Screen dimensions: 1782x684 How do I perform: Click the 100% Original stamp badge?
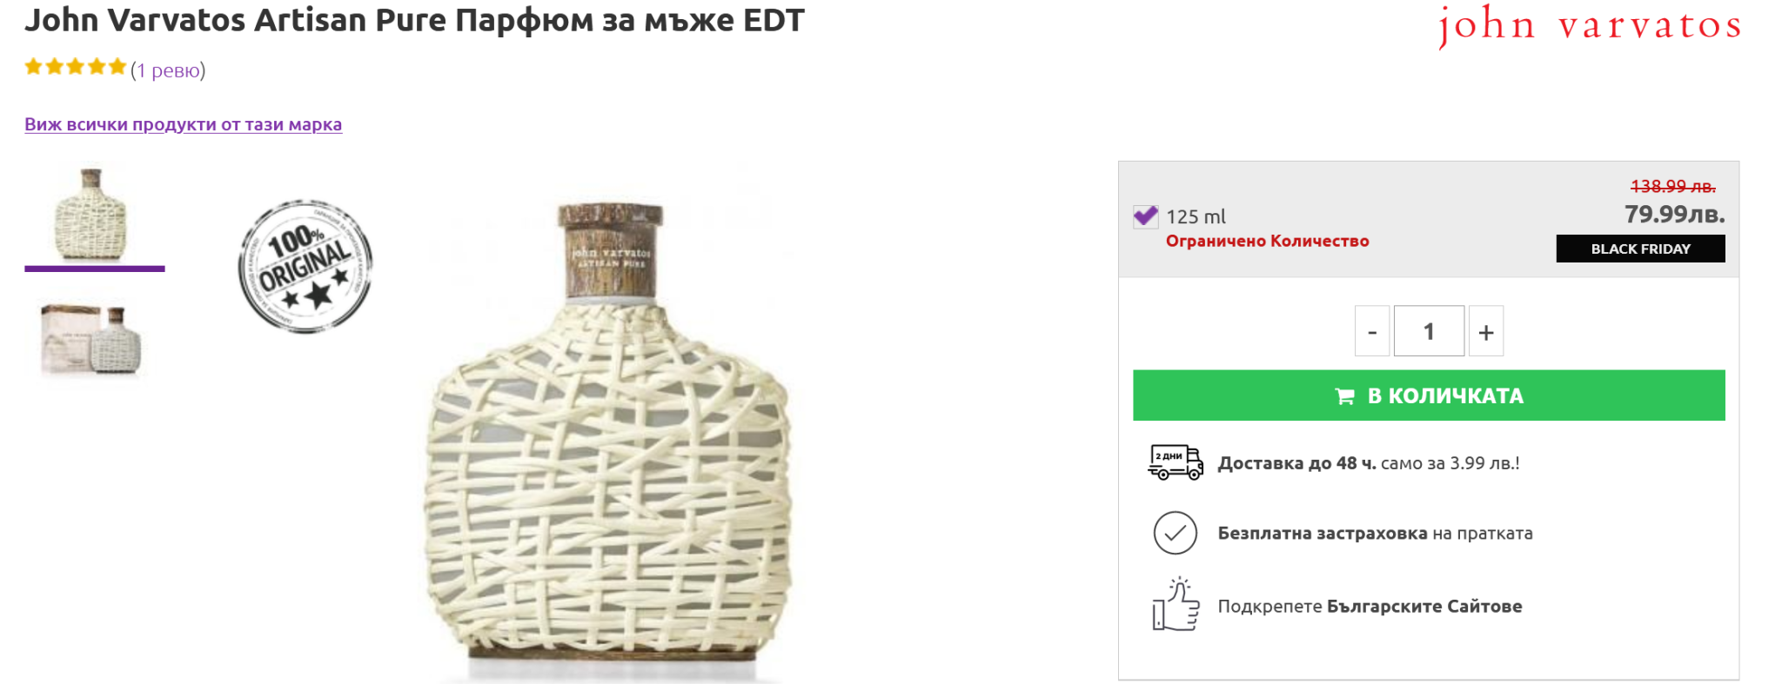point(305,265)
